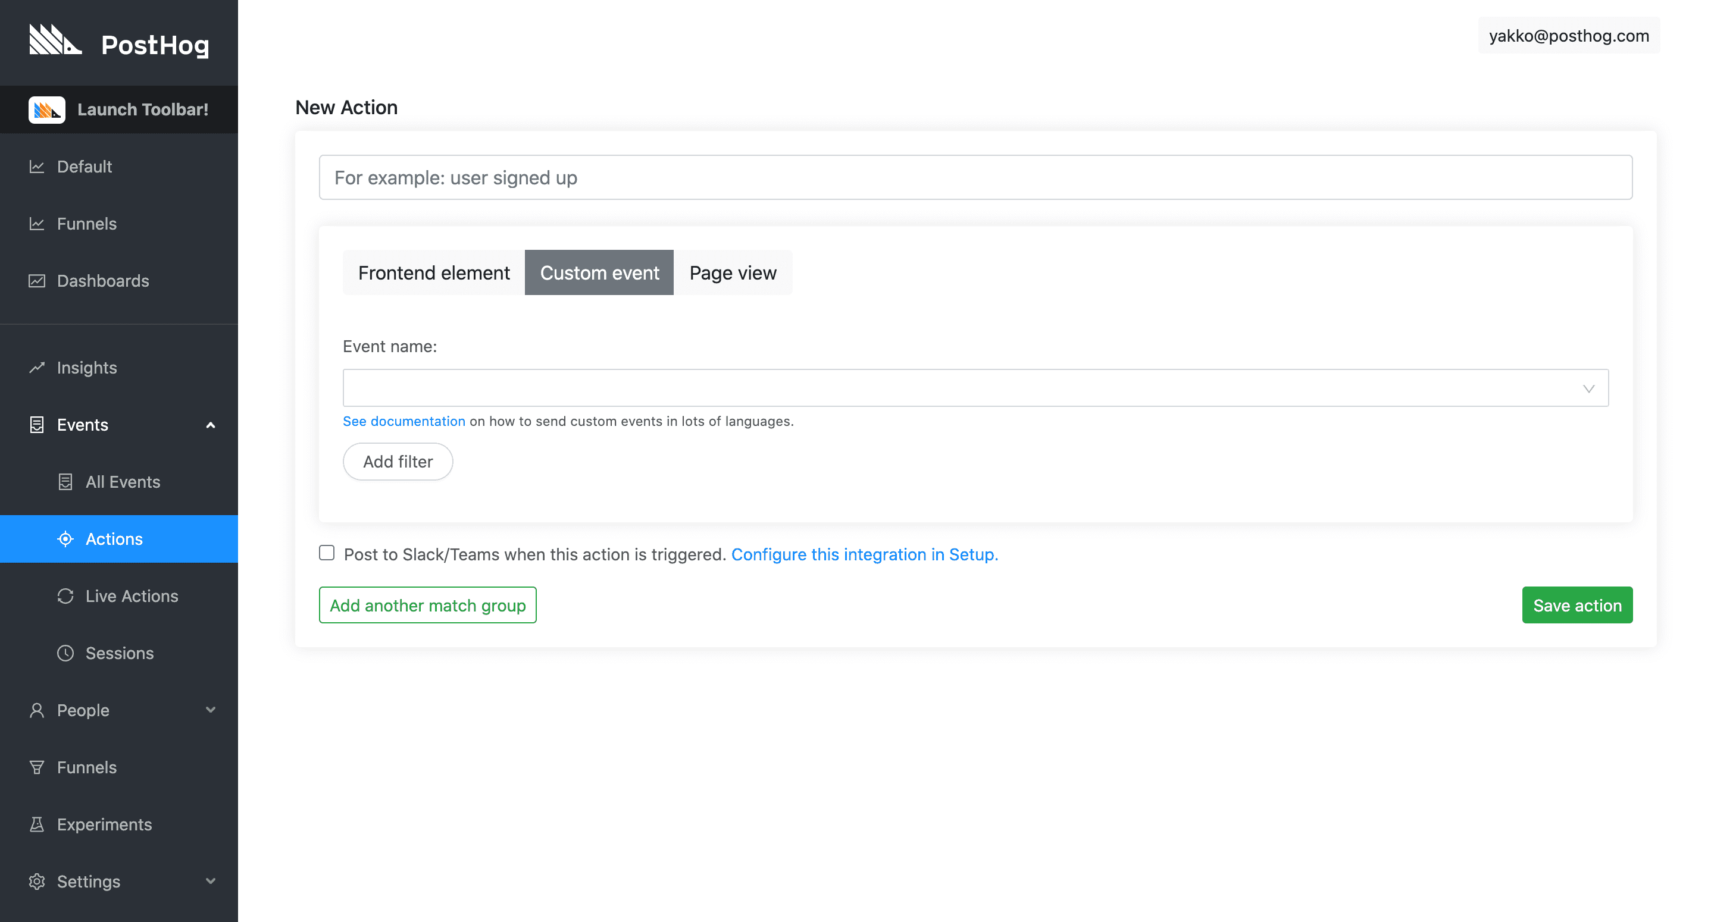Click the yakko@posthog.com user button
1714x922 pixels.
click(1569, 36)
